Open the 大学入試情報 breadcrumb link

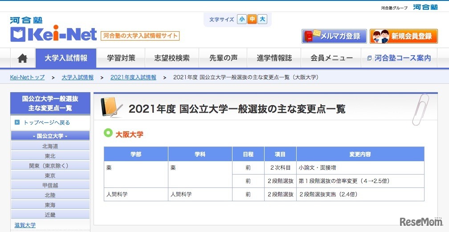[x=78, y=77]
